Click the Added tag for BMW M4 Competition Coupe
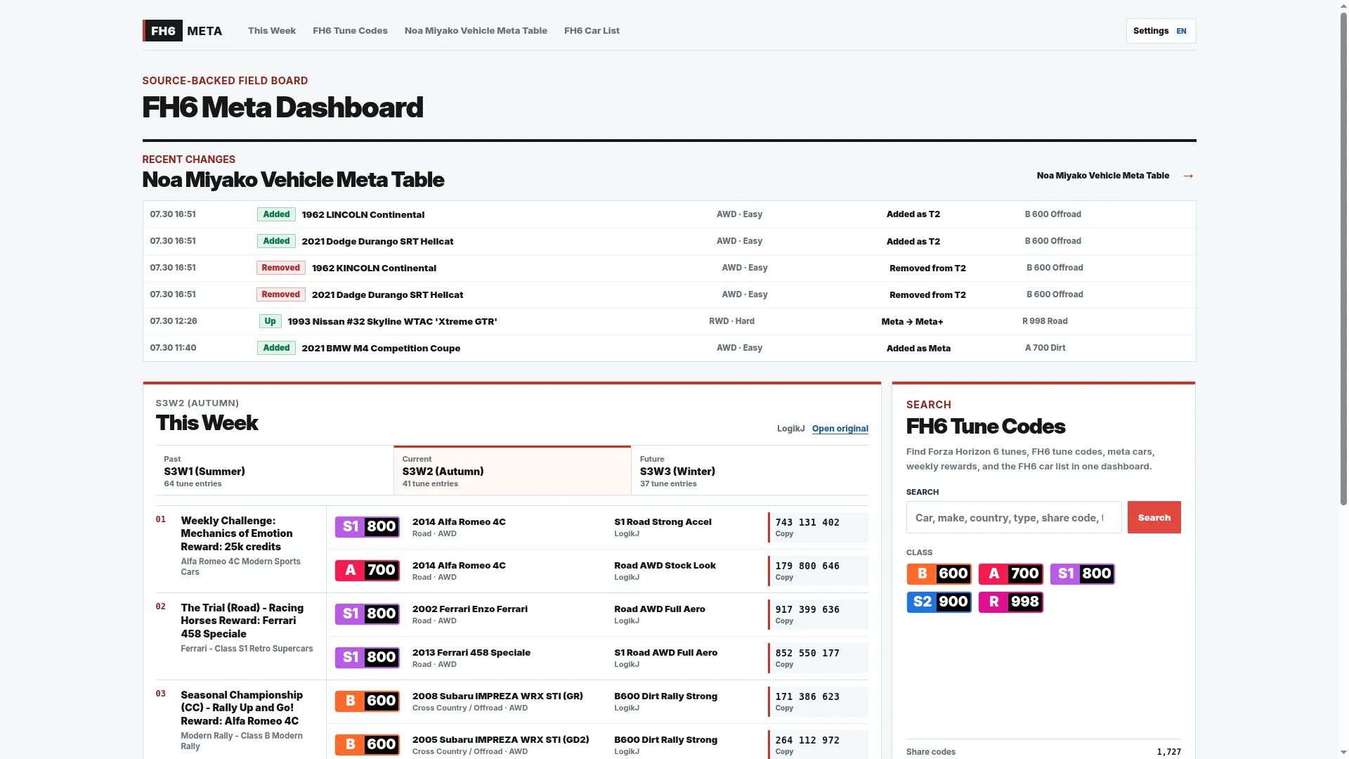 tap(276, 348)
